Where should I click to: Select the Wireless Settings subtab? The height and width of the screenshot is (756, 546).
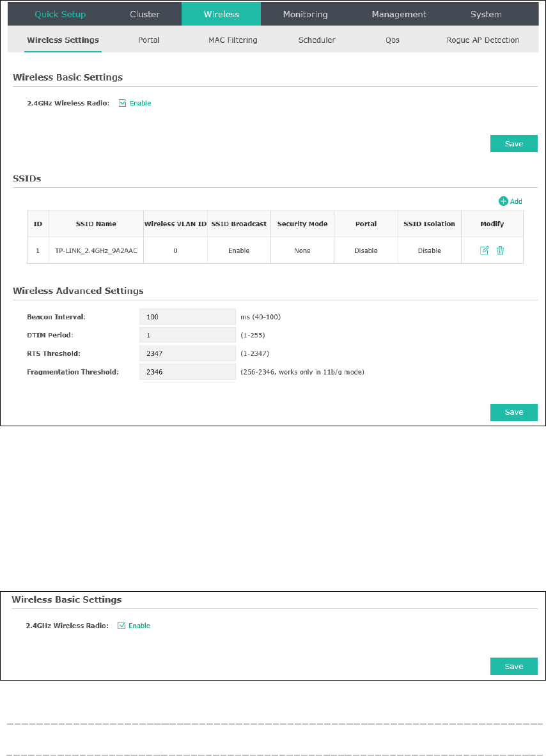tap(63, 40)
